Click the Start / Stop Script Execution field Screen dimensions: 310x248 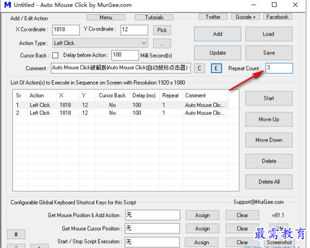(x=152, y=242)
